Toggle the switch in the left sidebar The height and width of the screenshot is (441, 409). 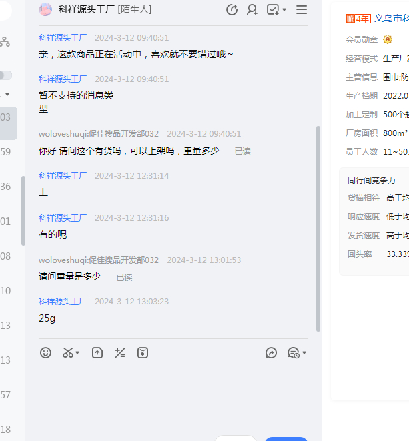tap(5, 75)
